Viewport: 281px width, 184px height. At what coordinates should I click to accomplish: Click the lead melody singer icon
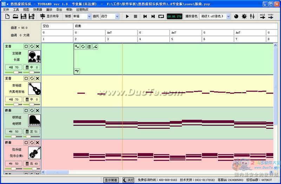coord(35,56)
